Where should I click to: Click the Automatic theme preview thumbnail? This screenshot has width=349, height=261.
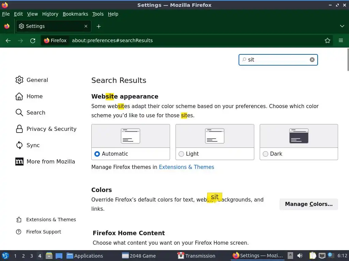click(x=131, y=136)
